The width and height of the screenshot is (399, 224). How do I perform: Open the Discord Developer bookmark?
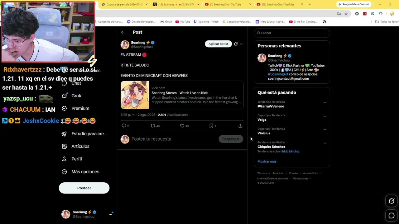tap(141, 22)
